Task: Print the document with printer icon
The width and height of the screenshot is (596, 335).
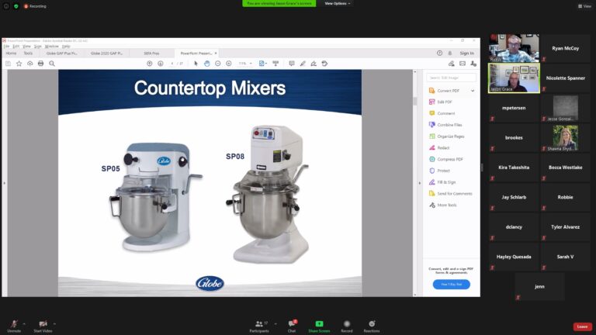Action: 40,64
